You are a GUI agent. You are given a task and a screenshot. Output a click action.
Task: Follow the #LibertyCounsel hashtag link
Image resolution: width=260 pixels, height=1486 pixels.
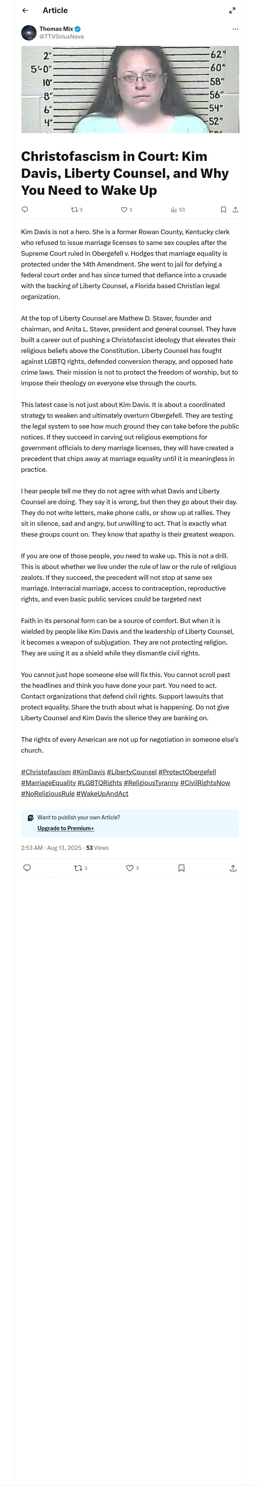point(131,772)
